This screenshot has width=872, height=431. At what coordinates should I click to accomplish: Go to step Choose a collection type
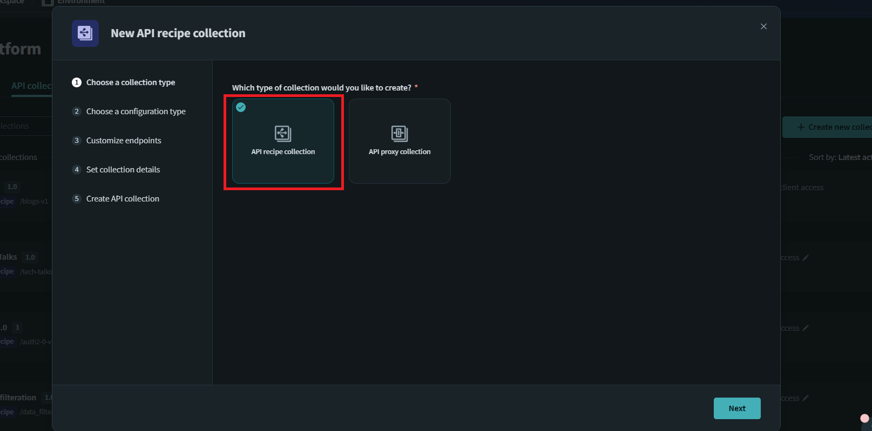[x=130, y=82]
